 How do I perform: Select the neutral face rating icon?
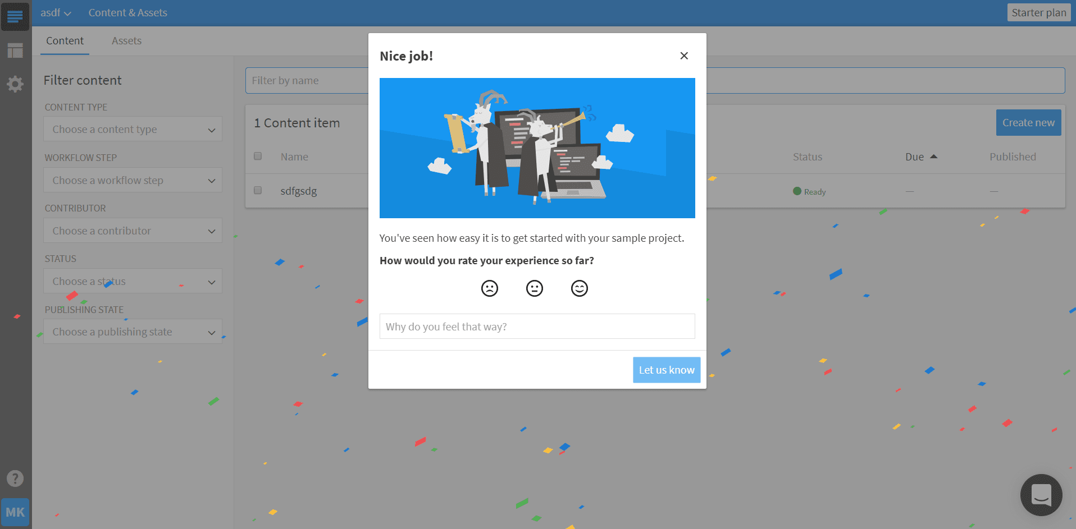pos(535,288)
